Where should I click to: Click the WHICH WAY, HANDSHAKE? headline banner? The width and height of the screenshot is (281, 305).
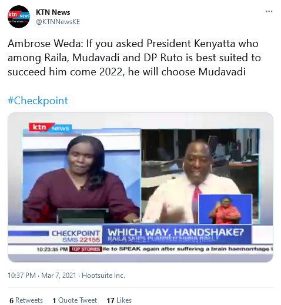click(x=176, y=234)
